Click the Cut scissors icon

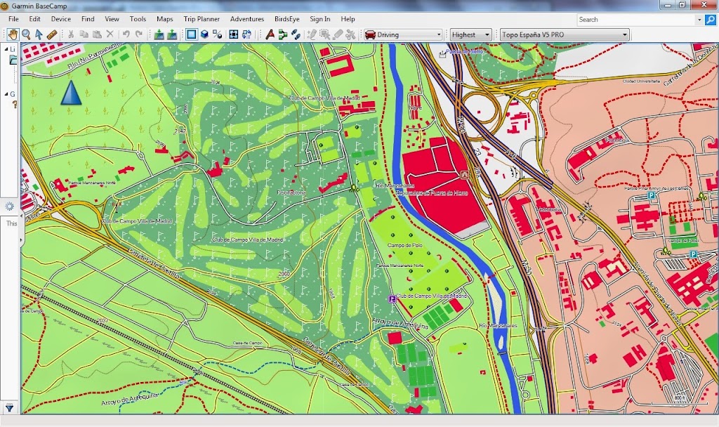(71, 34)
